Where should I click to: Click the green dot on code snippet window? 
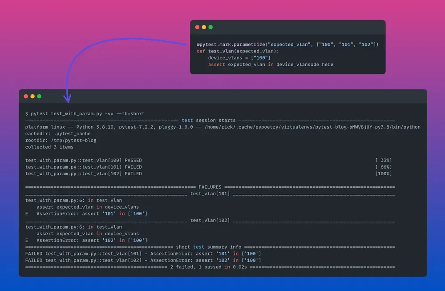(x=211, y=27)
